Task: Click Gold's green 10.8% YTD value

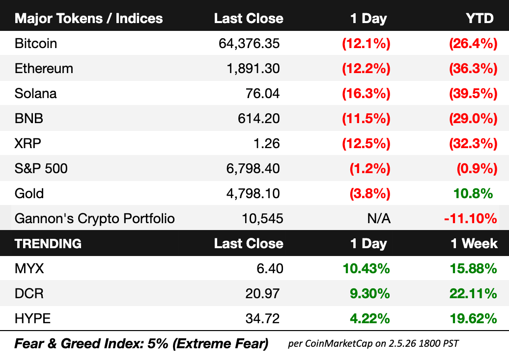Action: (x=473, y=194)
